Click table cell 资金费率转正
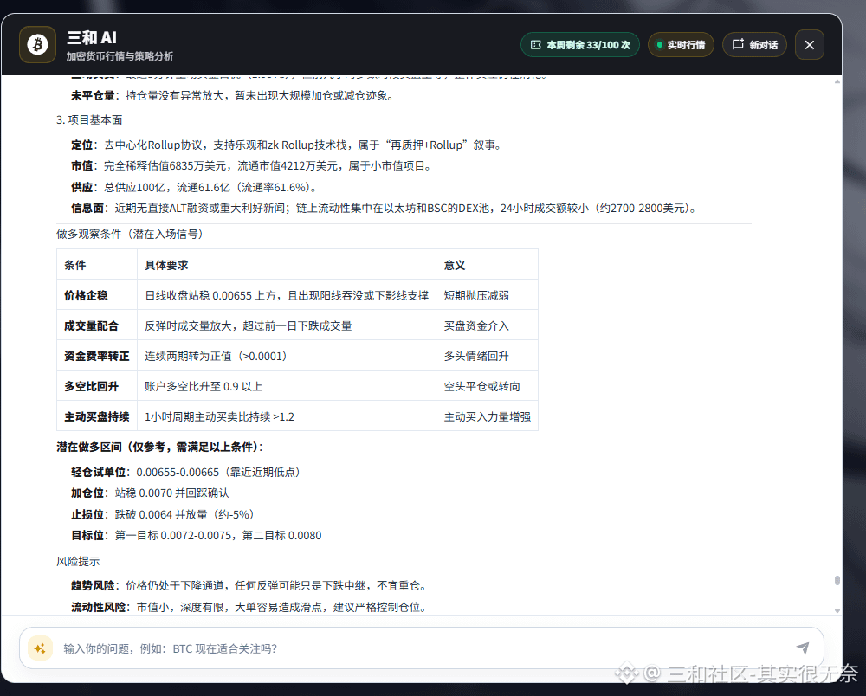Screen dimensions: 866x696 (x=97, y=356)
